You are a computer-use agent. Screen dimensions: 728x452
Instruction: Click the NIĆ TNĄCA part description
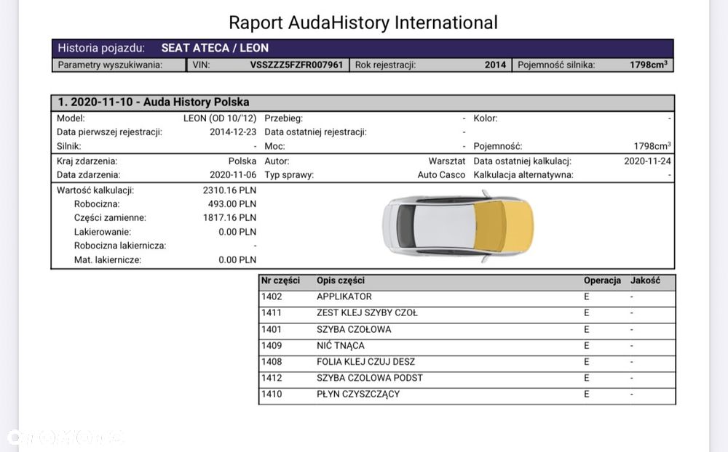[x=340, y=346]
